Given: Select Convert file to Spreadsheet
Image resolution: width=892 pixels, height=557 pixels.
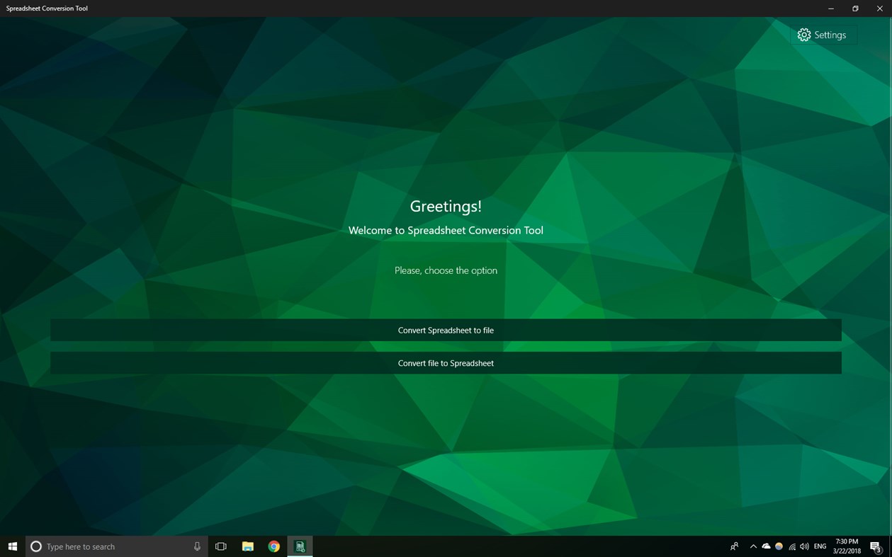Looking at the screenshot, I should tap(446, 362).
